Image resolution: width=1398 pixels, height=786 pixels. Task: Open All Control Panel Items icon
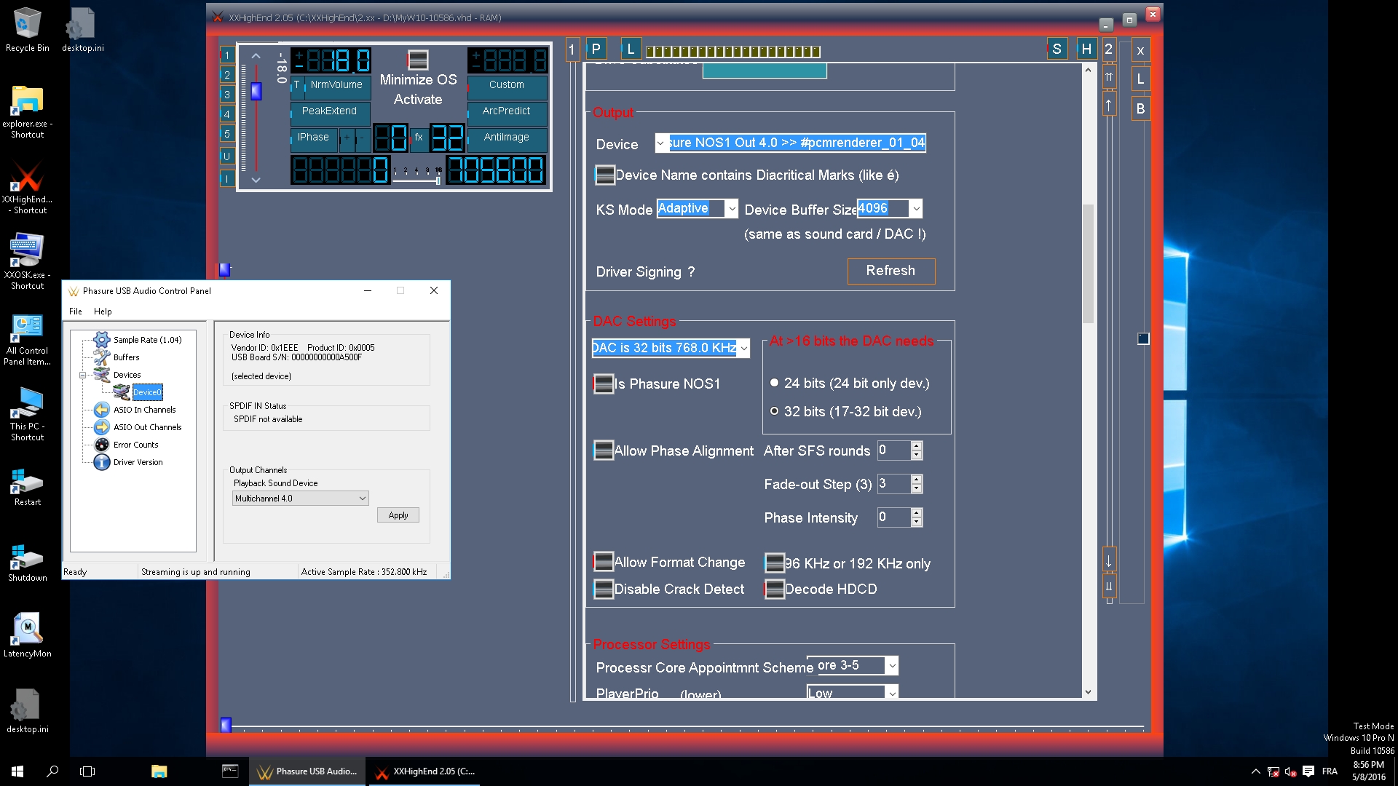click(x=27, y=339)
